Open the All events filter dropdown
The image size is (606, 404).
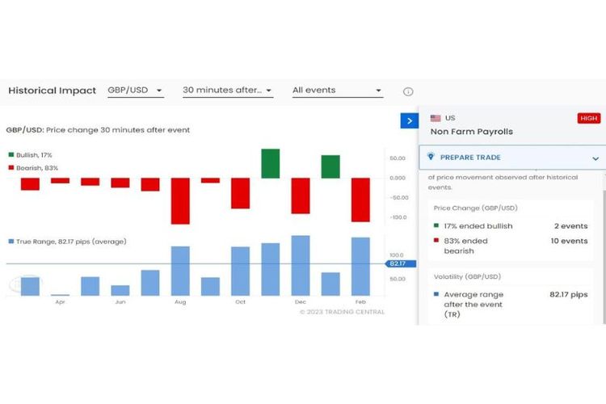[337, 90]
